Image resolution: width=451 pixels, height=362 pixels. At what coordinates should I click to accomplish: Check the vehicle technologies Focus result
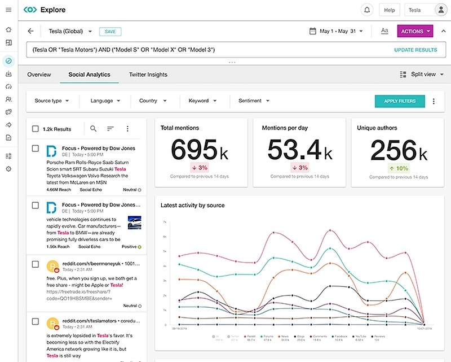tap(36, 205)
